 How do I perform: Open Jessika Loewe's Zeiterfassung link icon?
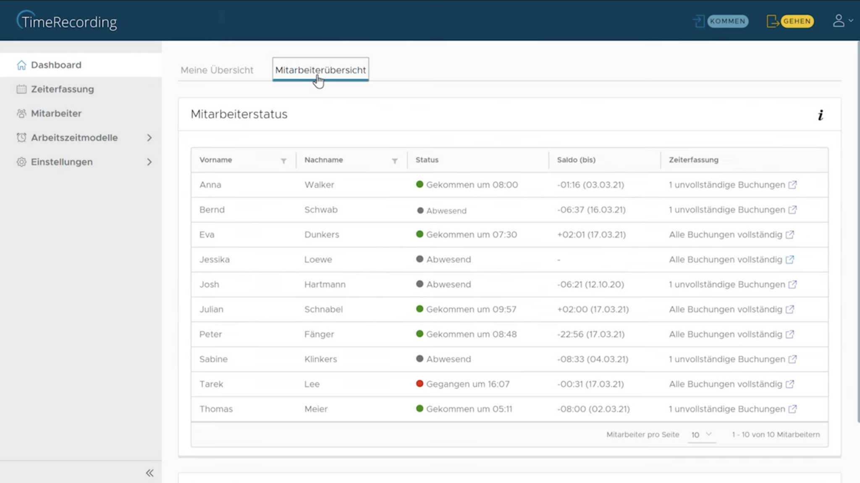790,259
